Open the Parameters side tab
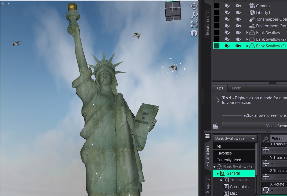Image resolution: width=287 pixels, height=196 pixels. (x=207, y=156)
